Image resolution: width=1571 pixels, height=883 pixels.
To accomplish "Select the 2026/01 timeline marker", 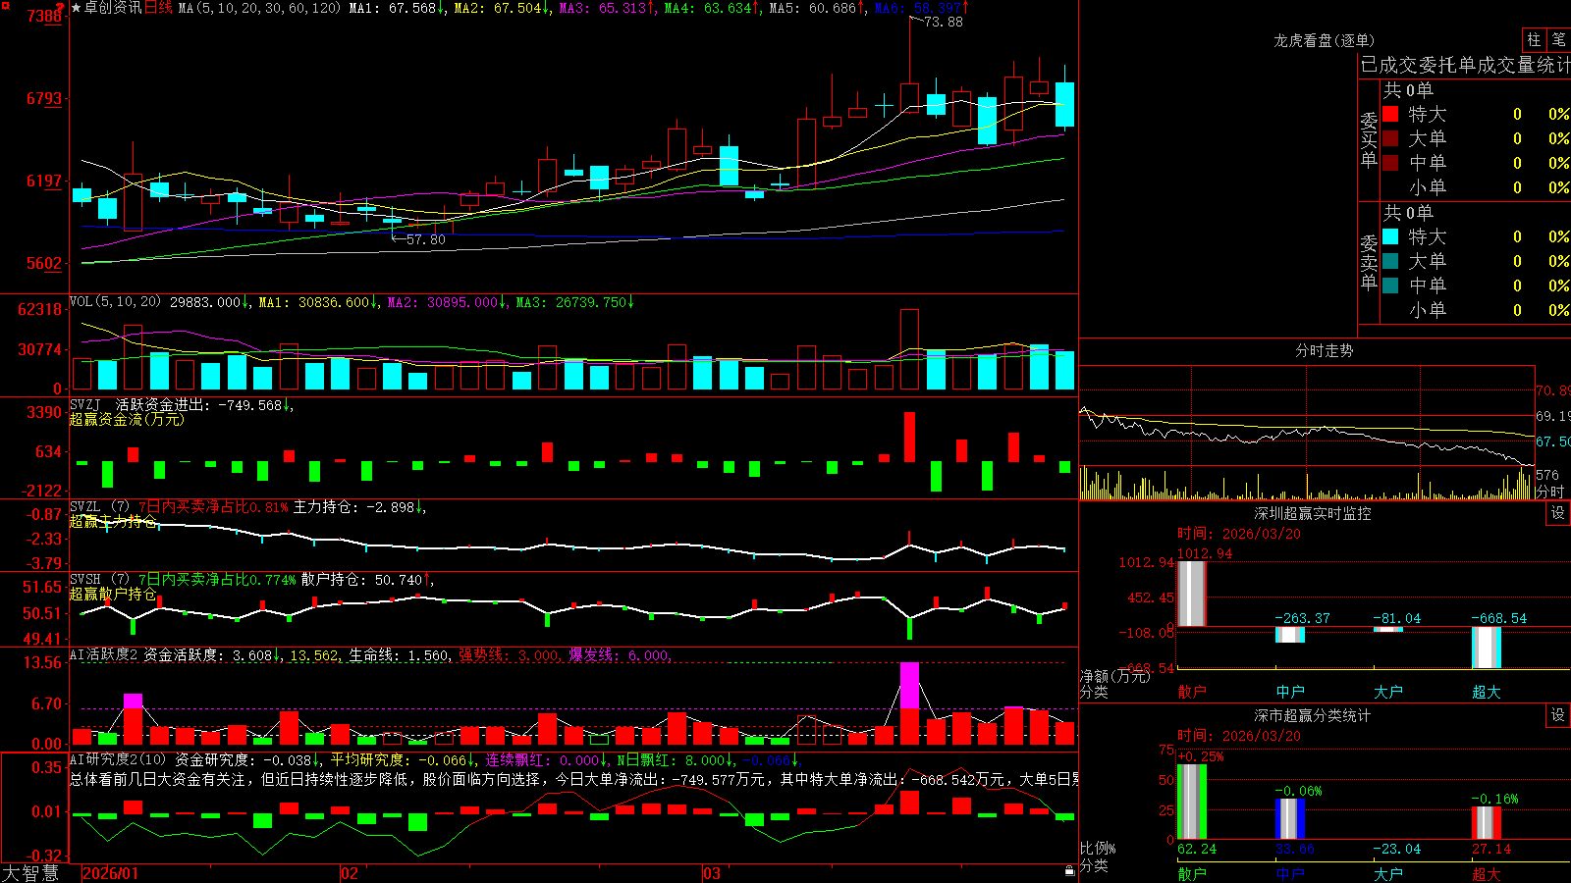I will (x=110, y=873).
